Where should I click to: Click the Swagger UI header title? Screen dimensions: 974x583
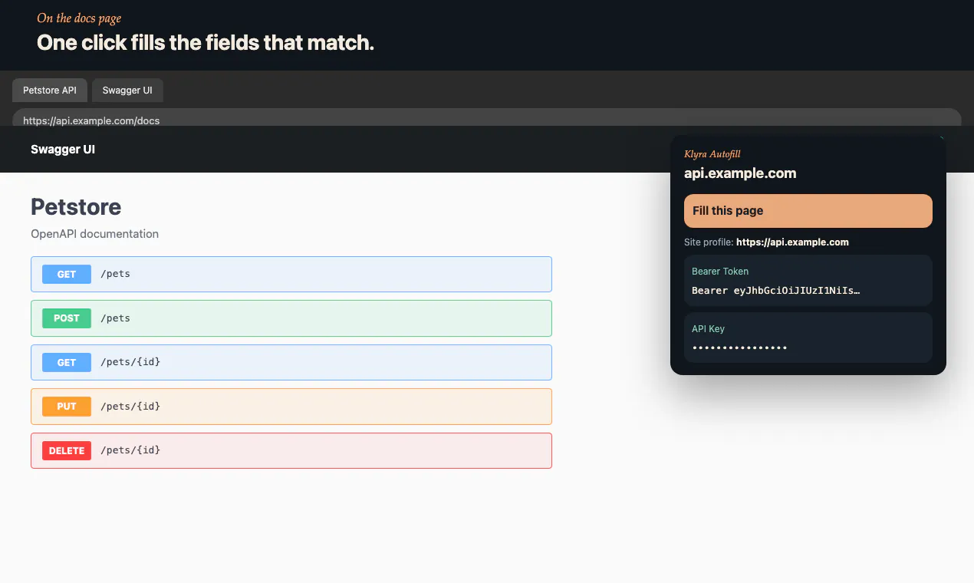pos(63,150)
